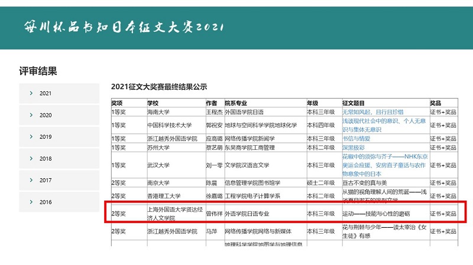Open the essay link 书信与情爱
Screen dimensions: 473x265
pyautogui.click(x=357, y=139)
